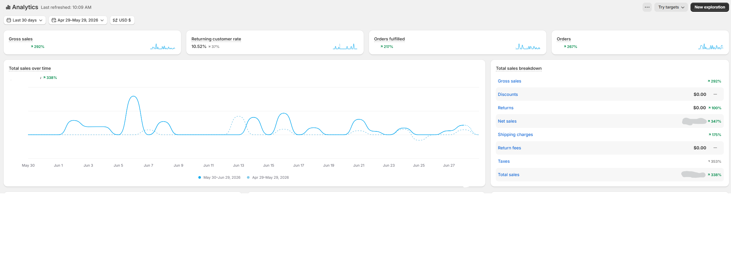Toggle the May 30–Jun 29, 2026 legend series
731x271 pixels.
(x=219, y=177)
